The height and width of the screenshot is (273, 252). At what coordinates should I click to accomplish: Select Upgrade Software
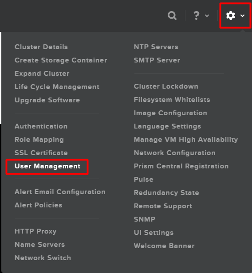pyautogui.click(x=47, y=100)
